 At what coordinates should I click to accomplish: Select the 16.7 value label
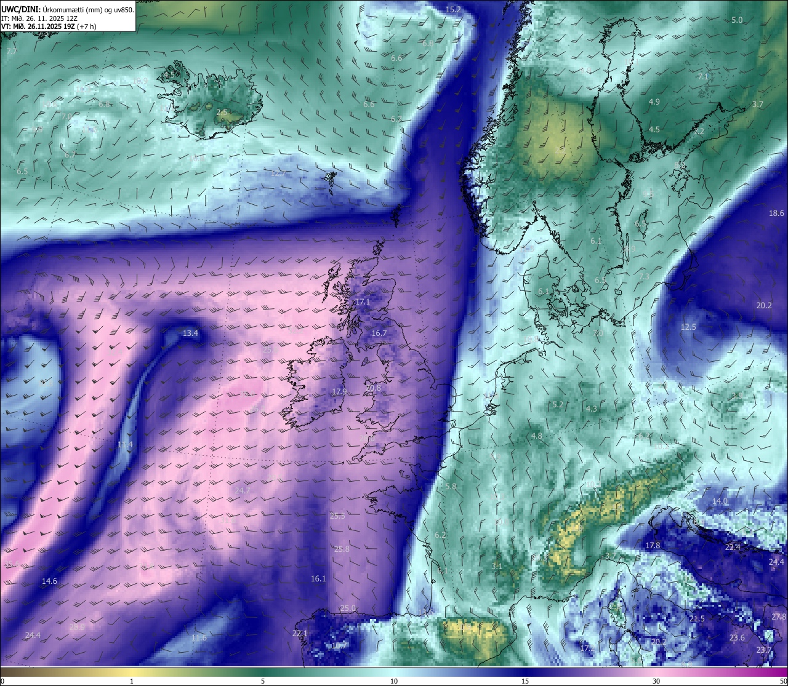[379, 333]
